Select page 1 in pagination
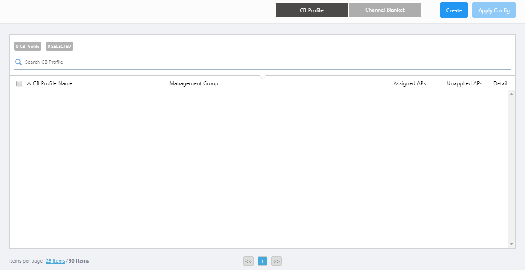Image resolution: width=525 pixels, height=270 pixels. pos(262,261)
